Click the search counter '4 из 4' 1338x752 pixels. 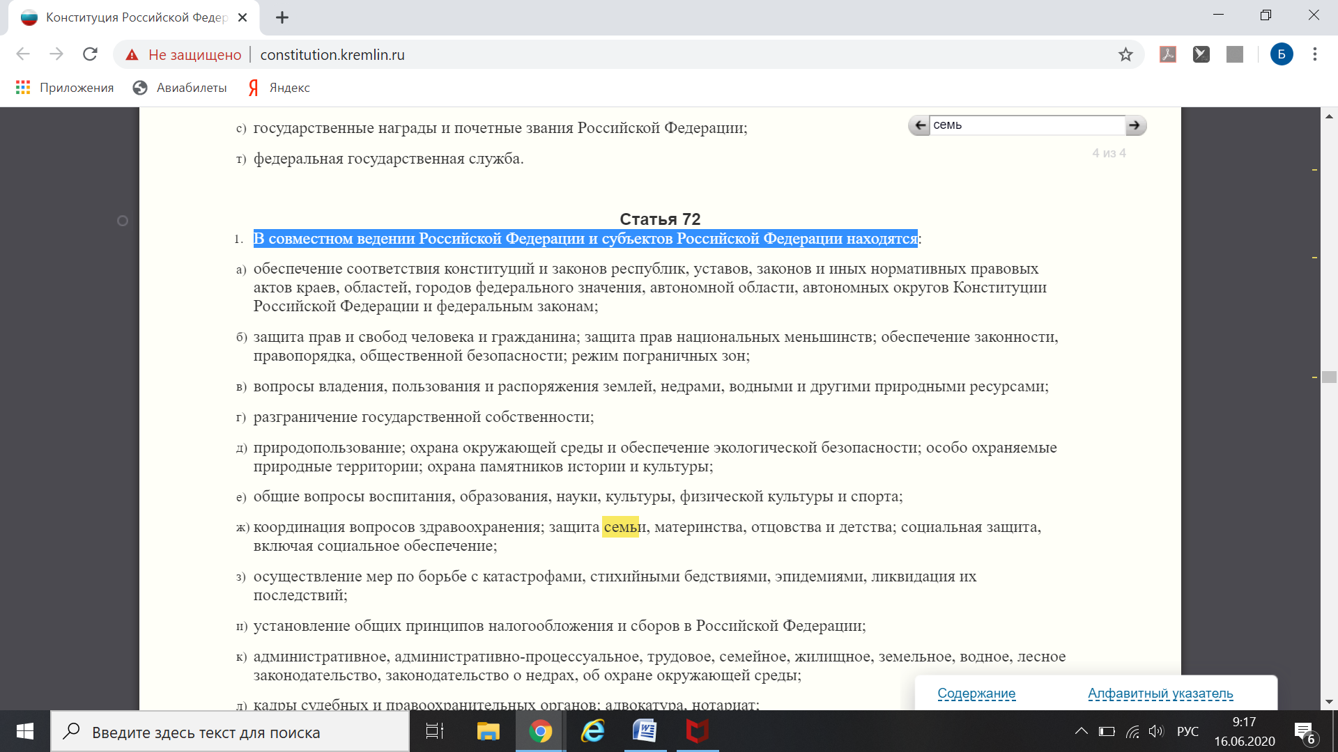(x=1109, y=153)
